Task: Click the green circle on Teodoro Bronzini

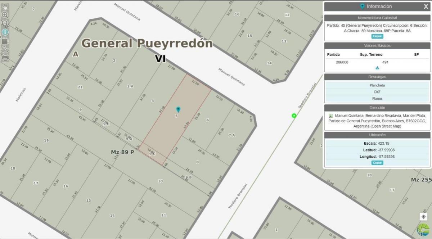Action: pyautogui.click(x=294, y=116)
